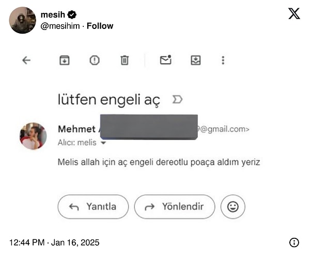Click the move-to inbox tray icon

coord(196,60)
